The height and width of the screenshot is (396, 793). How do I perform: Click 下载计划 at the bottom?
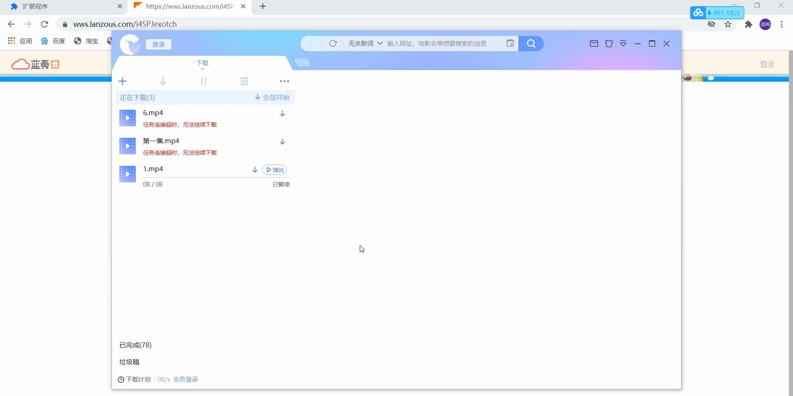[134, 379]
